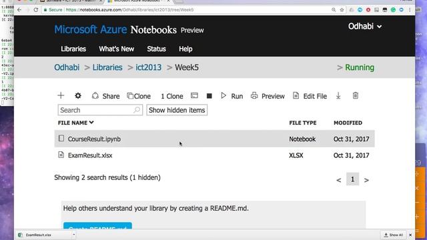
Task: Click the Secure padlock indicator
Action: coord(53,10)
